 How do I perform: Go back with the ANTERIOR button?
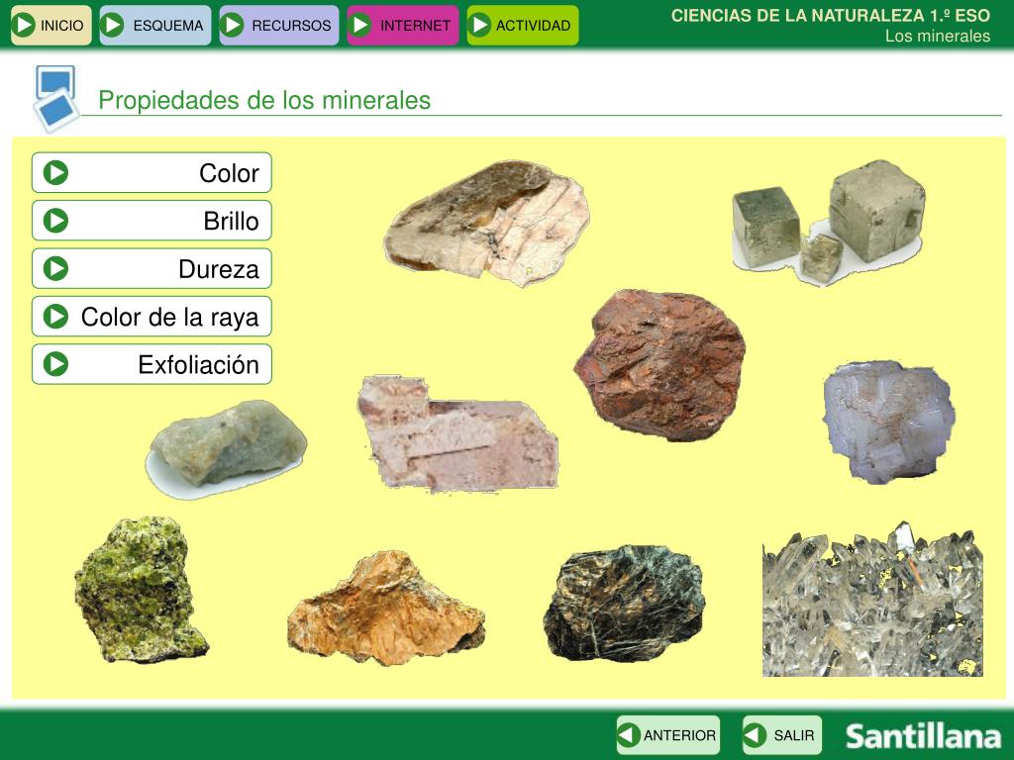click(x=668, y=735)
